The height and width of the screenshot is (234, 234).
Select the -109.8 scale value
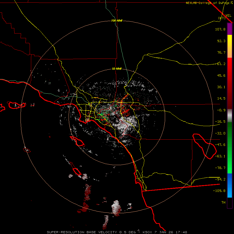(219, 191)
